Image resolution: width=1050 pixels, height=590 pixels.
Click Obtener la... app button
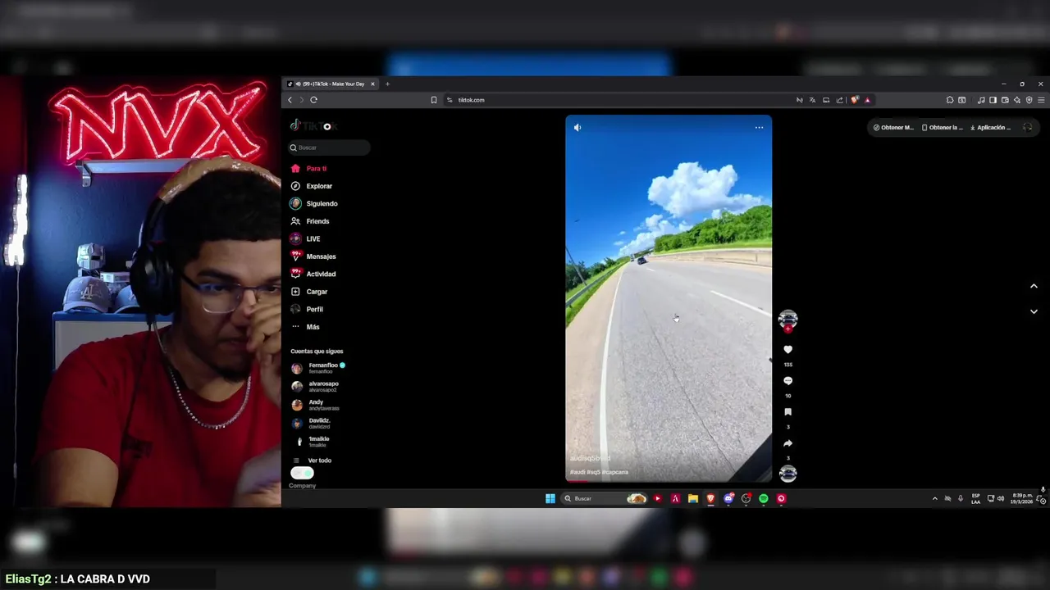[943, 127]
